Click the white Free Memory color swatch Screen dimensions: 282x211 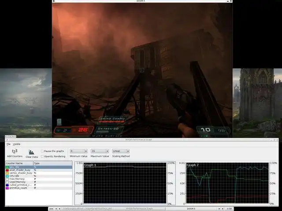point(7,179)
